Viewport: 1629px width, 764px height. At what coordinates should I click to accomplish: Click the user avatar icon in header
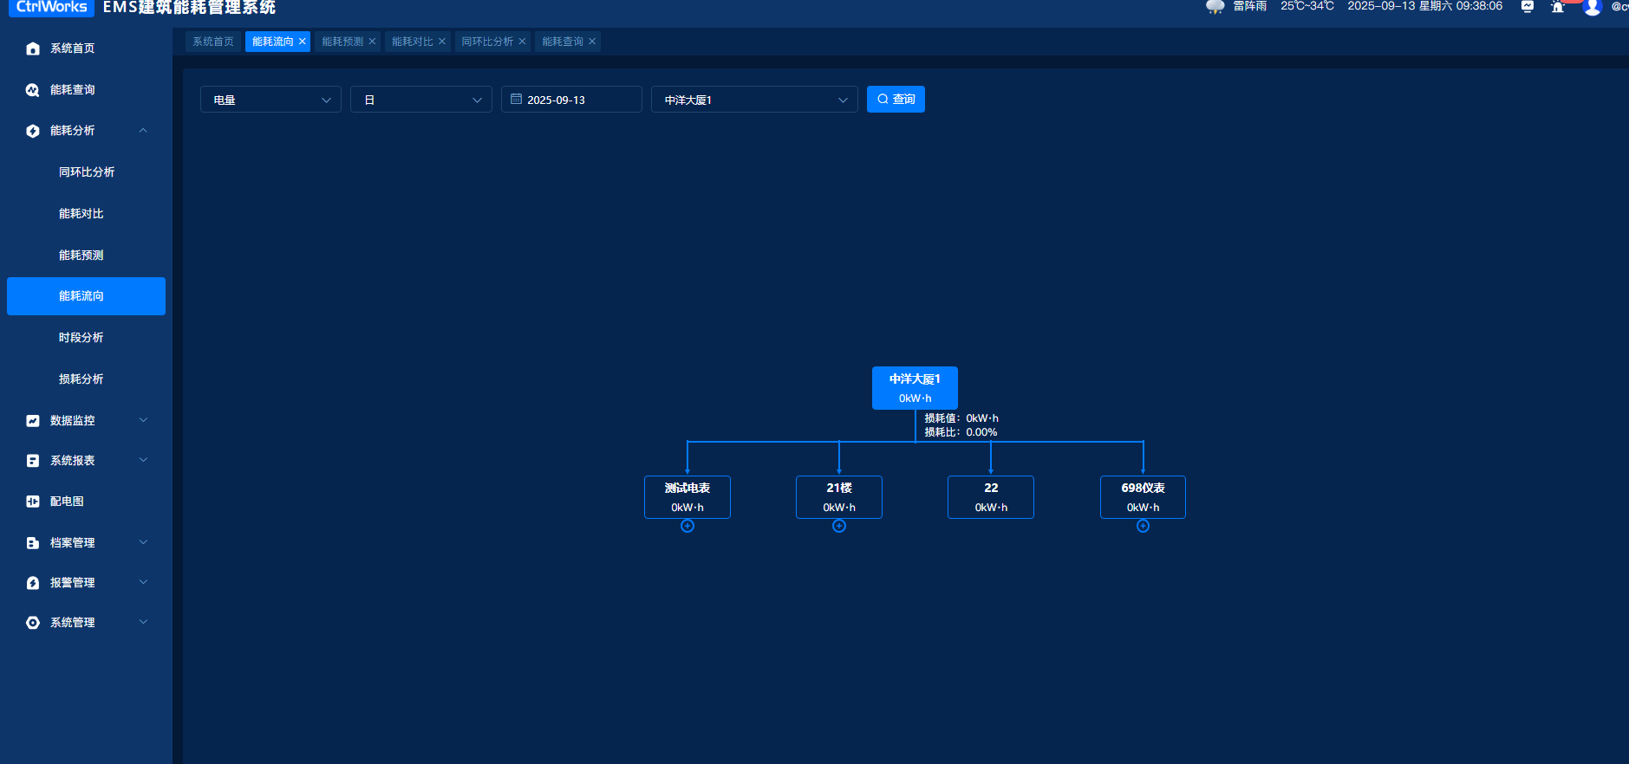[x=1592, y=7]
